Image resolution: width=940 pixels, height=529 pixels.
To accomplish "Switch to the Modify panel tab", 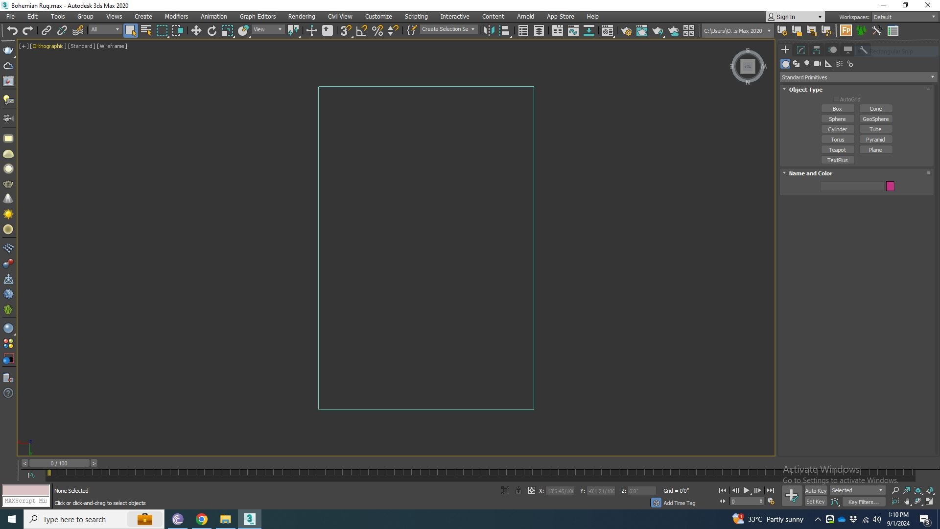I will [801, 50].
